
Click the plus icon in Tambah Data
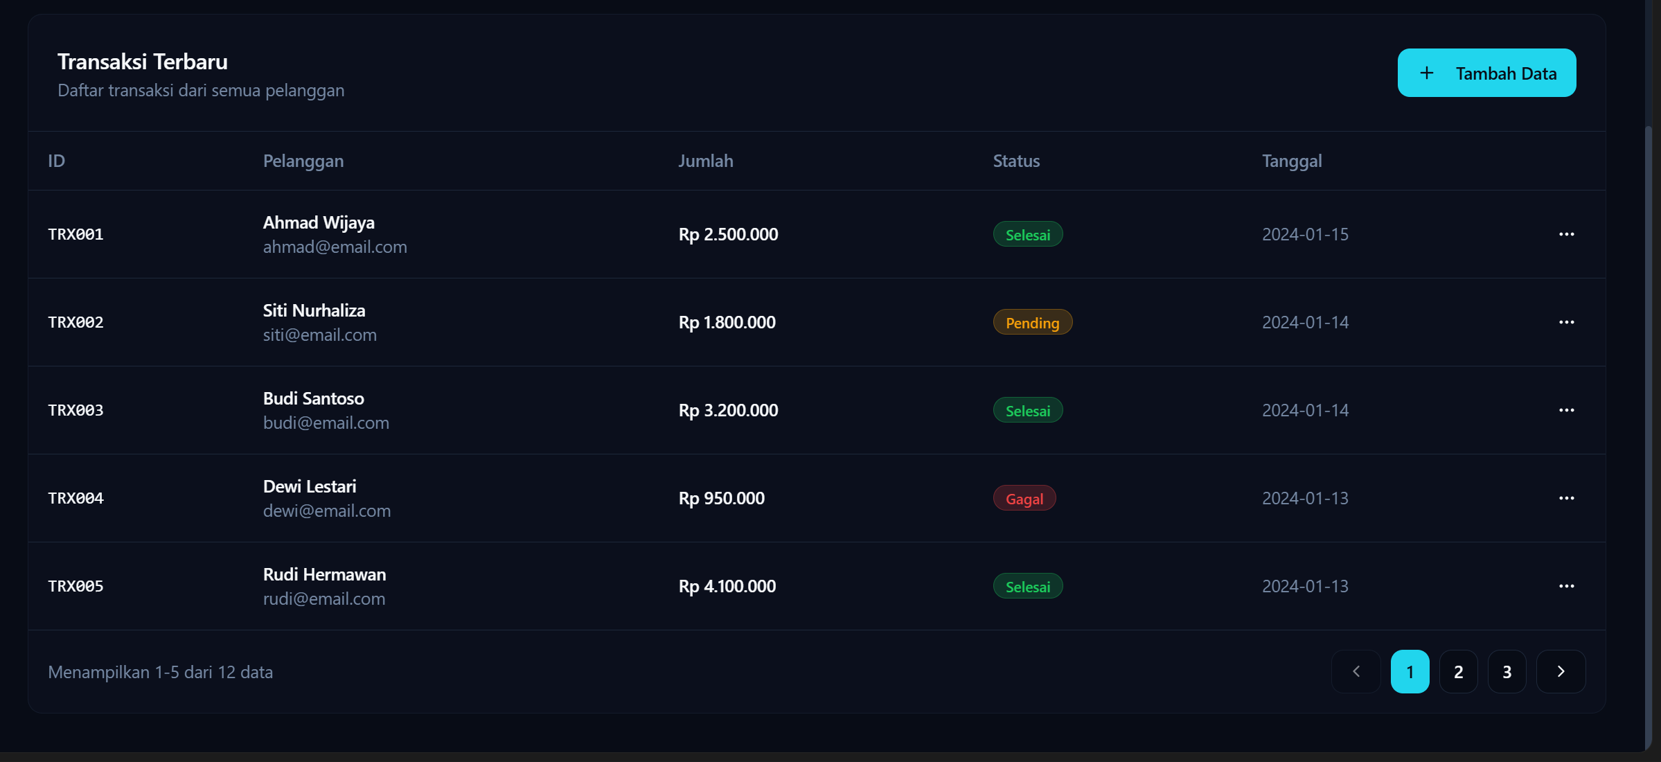1427,73
